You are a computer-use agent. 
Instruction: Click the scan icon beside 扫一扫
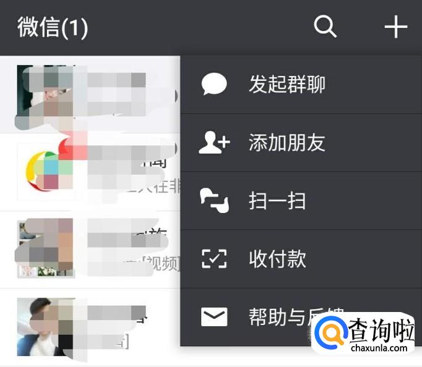tap(214, 200)
